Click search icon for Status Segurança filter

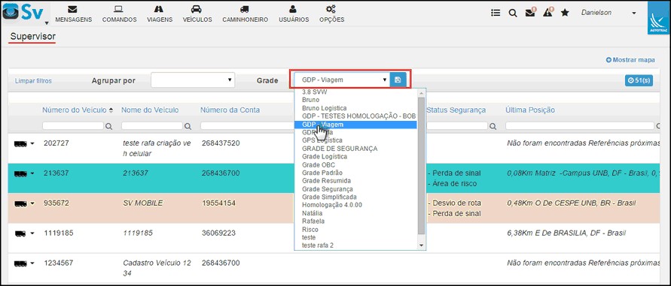[x=493, y=126]
